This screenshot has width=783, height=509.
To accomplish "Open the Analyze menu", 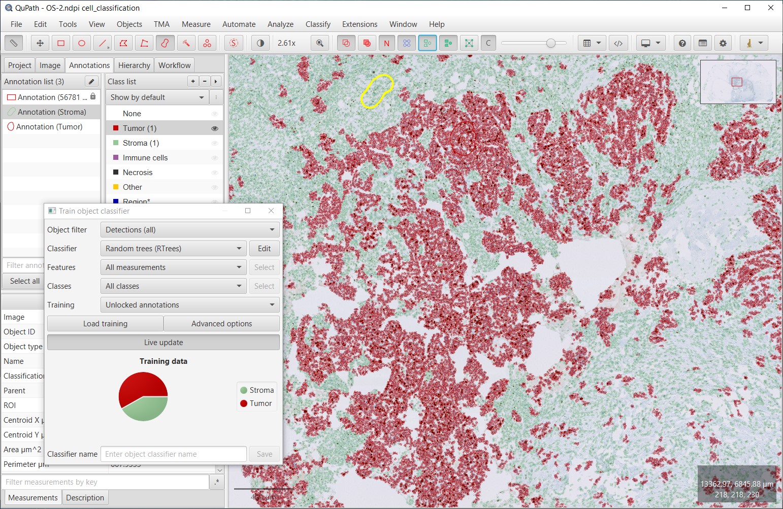I will [x=280, y=24].
